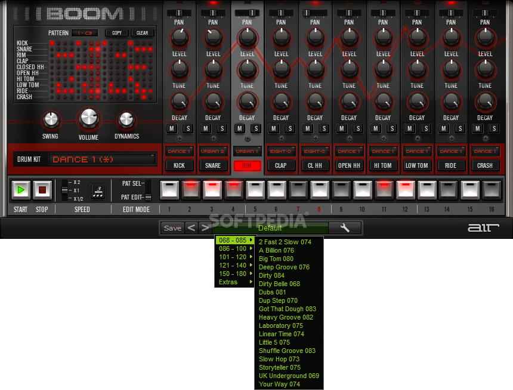Click the Clap channel tune knob
The height and width of the screenshot is (390, 513).
click(x=282, y=69)
